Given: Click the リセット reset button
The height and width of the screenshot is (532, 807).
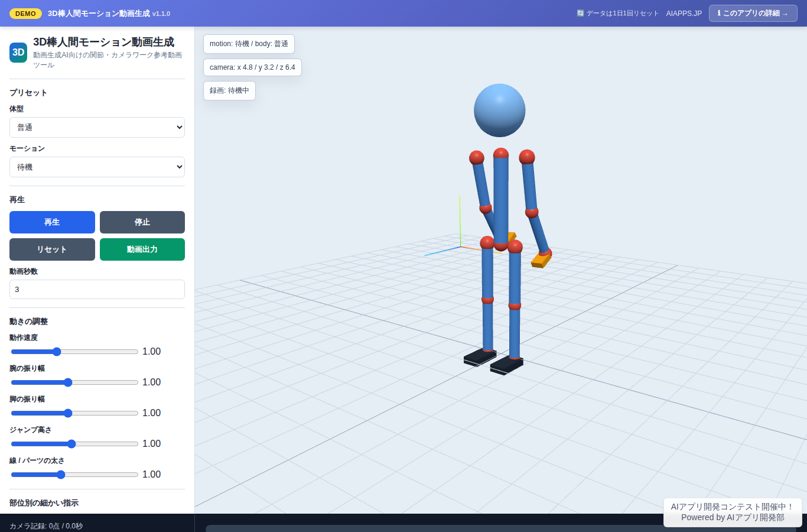Looking at the screenshot, I should pyautogui.click(x=52, y=249).
